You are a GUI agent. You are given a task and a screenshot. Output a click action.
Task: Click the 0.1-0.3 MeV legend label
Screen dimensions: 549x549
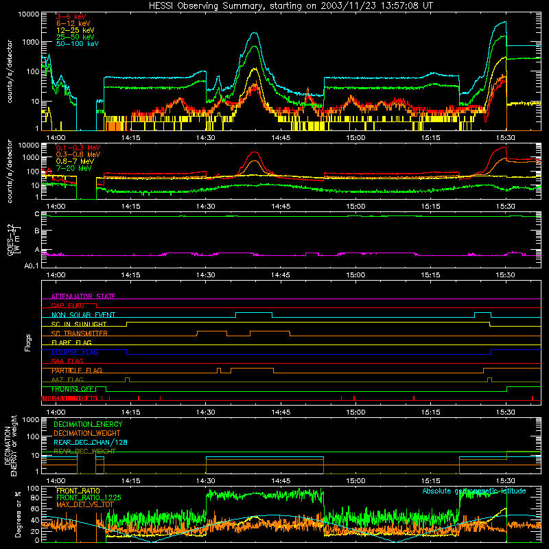point(78,148)
